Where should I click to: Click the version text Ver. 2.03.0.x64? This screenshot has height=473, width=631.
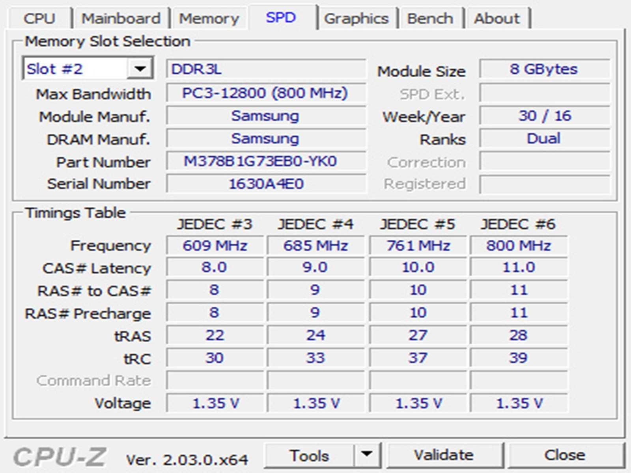pyautogui.click(x=187, y=460)
